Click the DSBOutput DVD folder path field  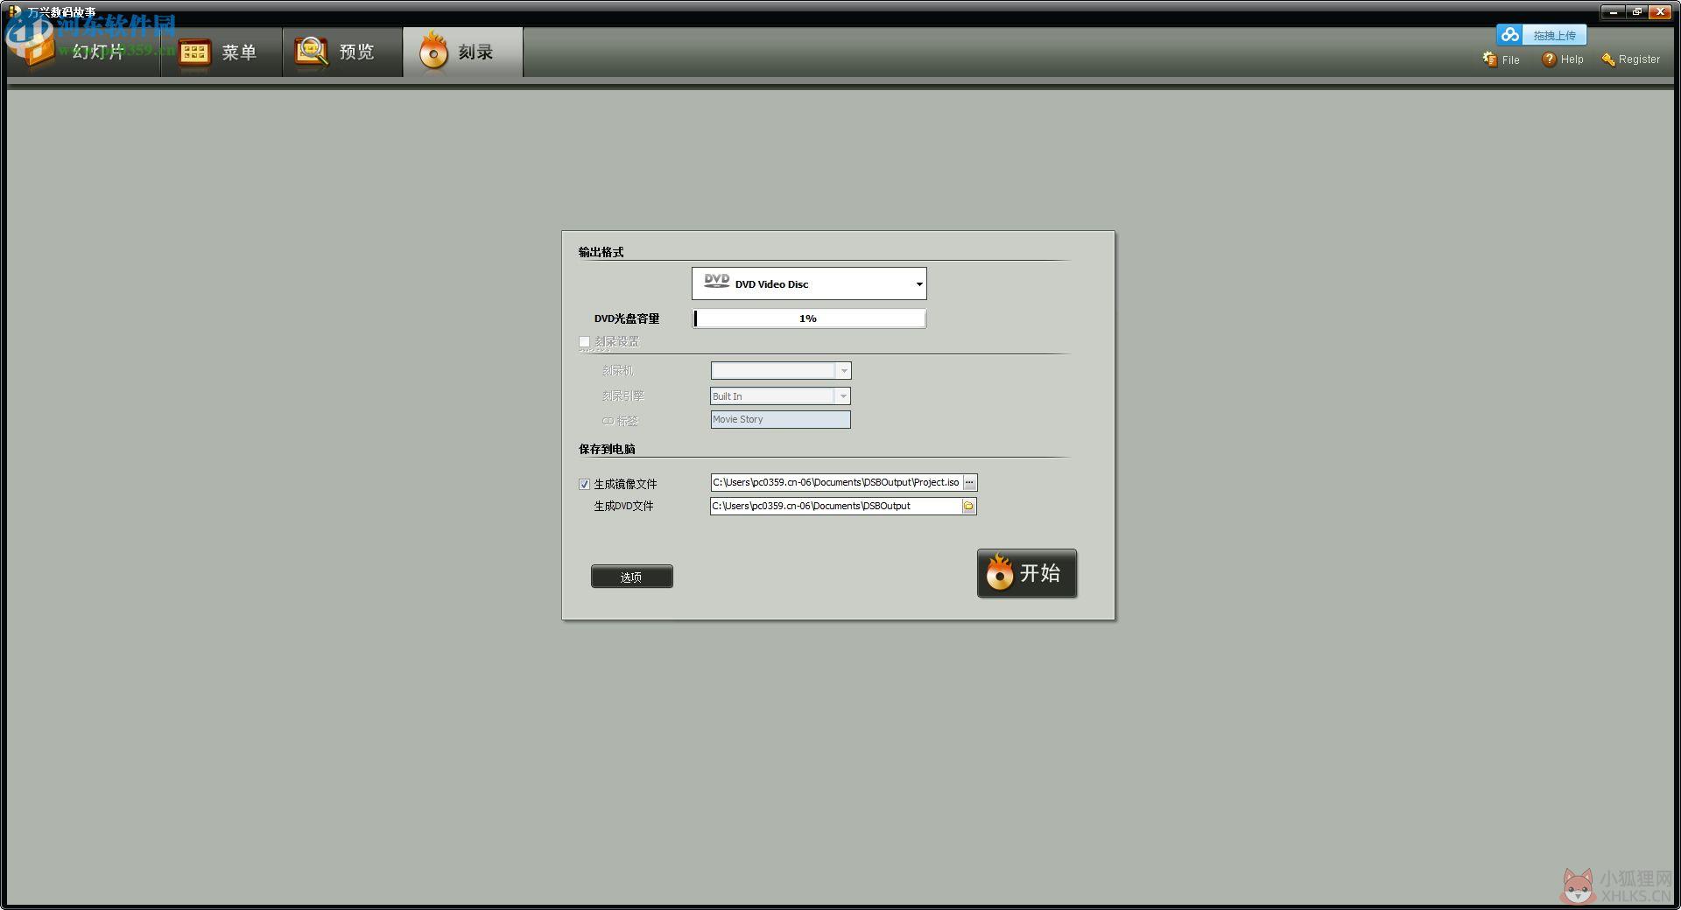[x=836, y=506]
